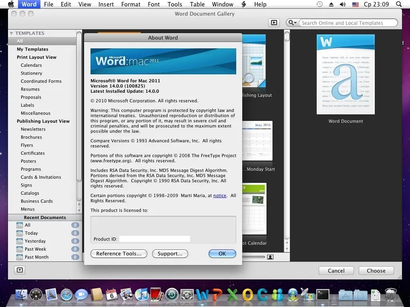
Task: Open iPhoto from the Dock
Action: coord(127,295)
